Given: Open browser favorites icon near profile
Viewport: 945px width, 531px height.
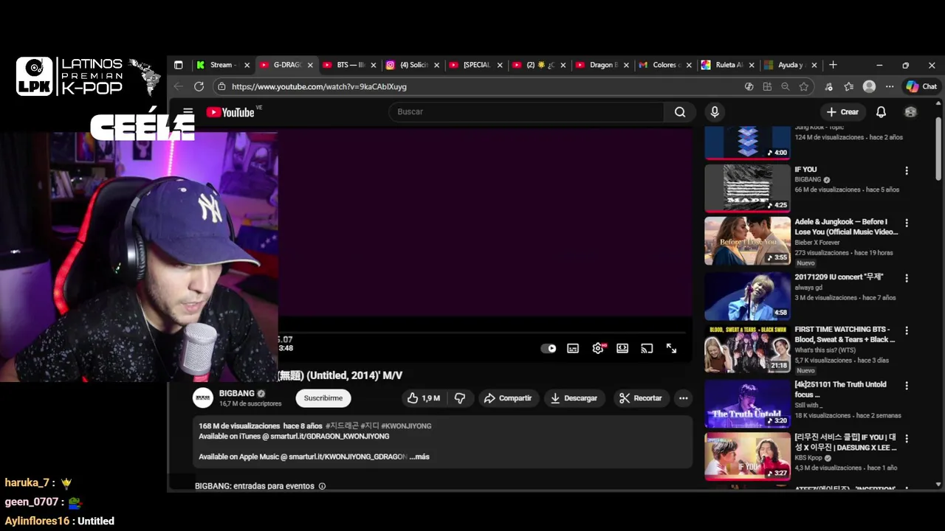Looking at the screenshot, I should coord(849,86).
